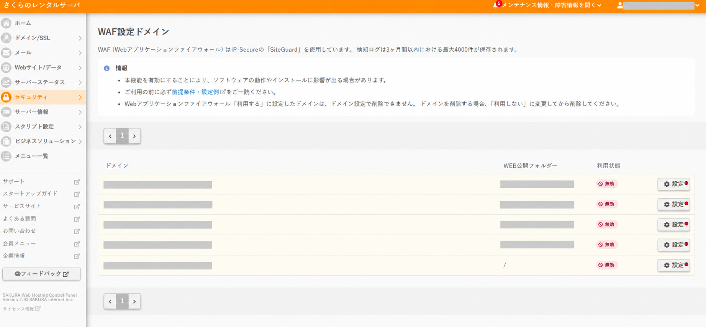Open the 前提条件・設定例 link
Image resolution: width=706 pixels, height=327 pixels.
click(195, 92)
